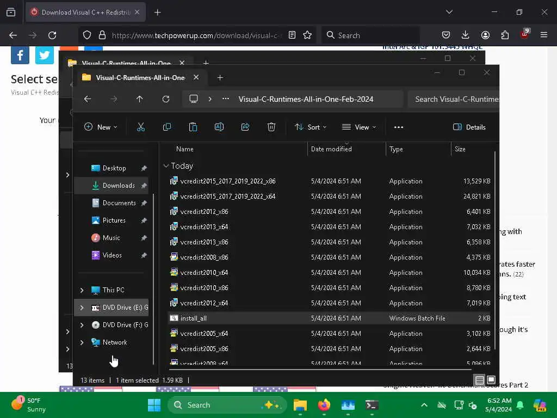This screenshot has width=557, height=418.
Task: Open Firefox downloads panel
Action: pyautogui.click(x=466, y=35)
